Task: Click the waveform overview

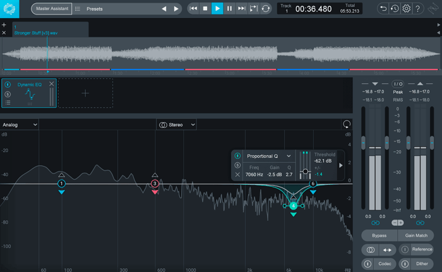Action: pyautogui.click(x=221, y=53)
